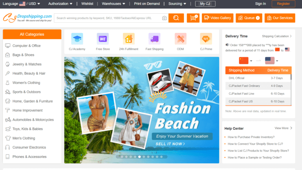Screen dimensions: 302x170
Task: Select the active fifth carousel dot
Action: coord(140,157)
